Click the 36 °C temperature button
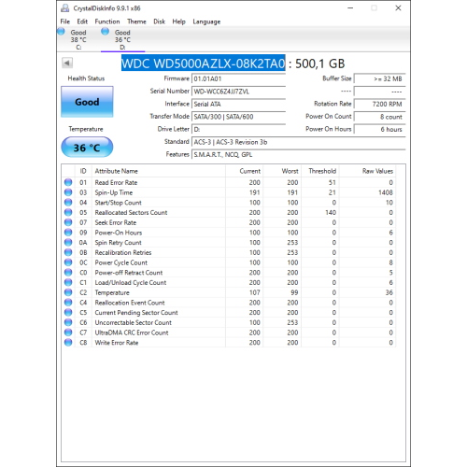 point(87,147)
